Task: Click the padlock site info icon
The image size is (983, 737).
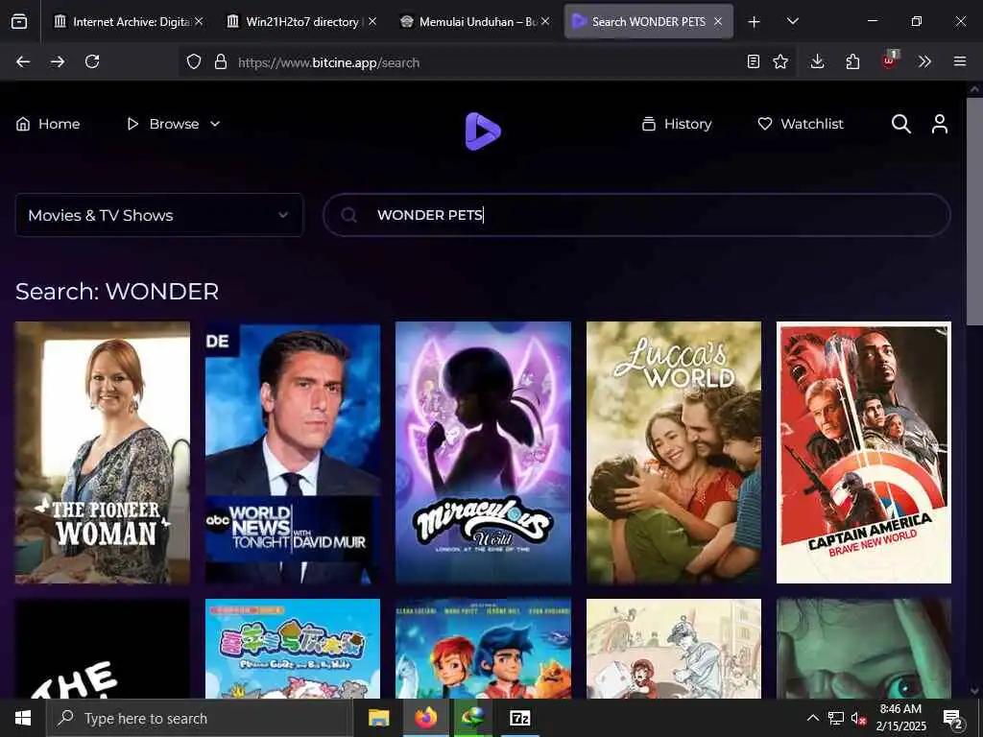Action: click(220, 62)
